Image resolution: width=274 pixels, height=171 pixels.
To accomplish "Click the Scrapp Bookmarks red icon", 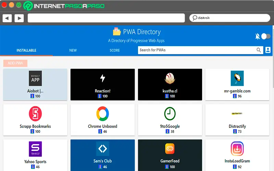I will point(35,114).
